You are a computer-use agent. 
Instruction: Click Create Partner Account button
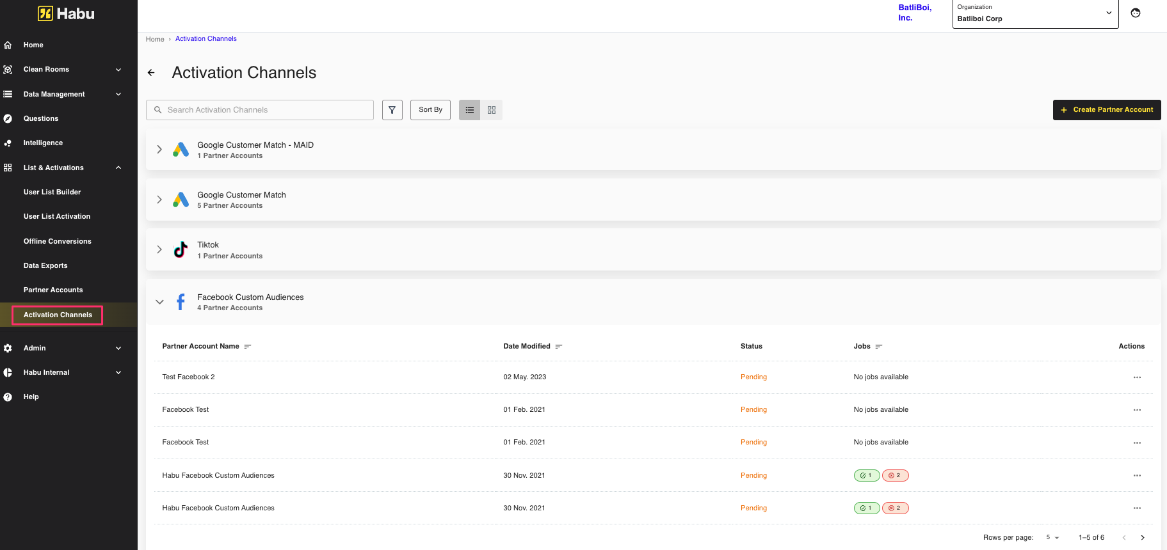1106,110
